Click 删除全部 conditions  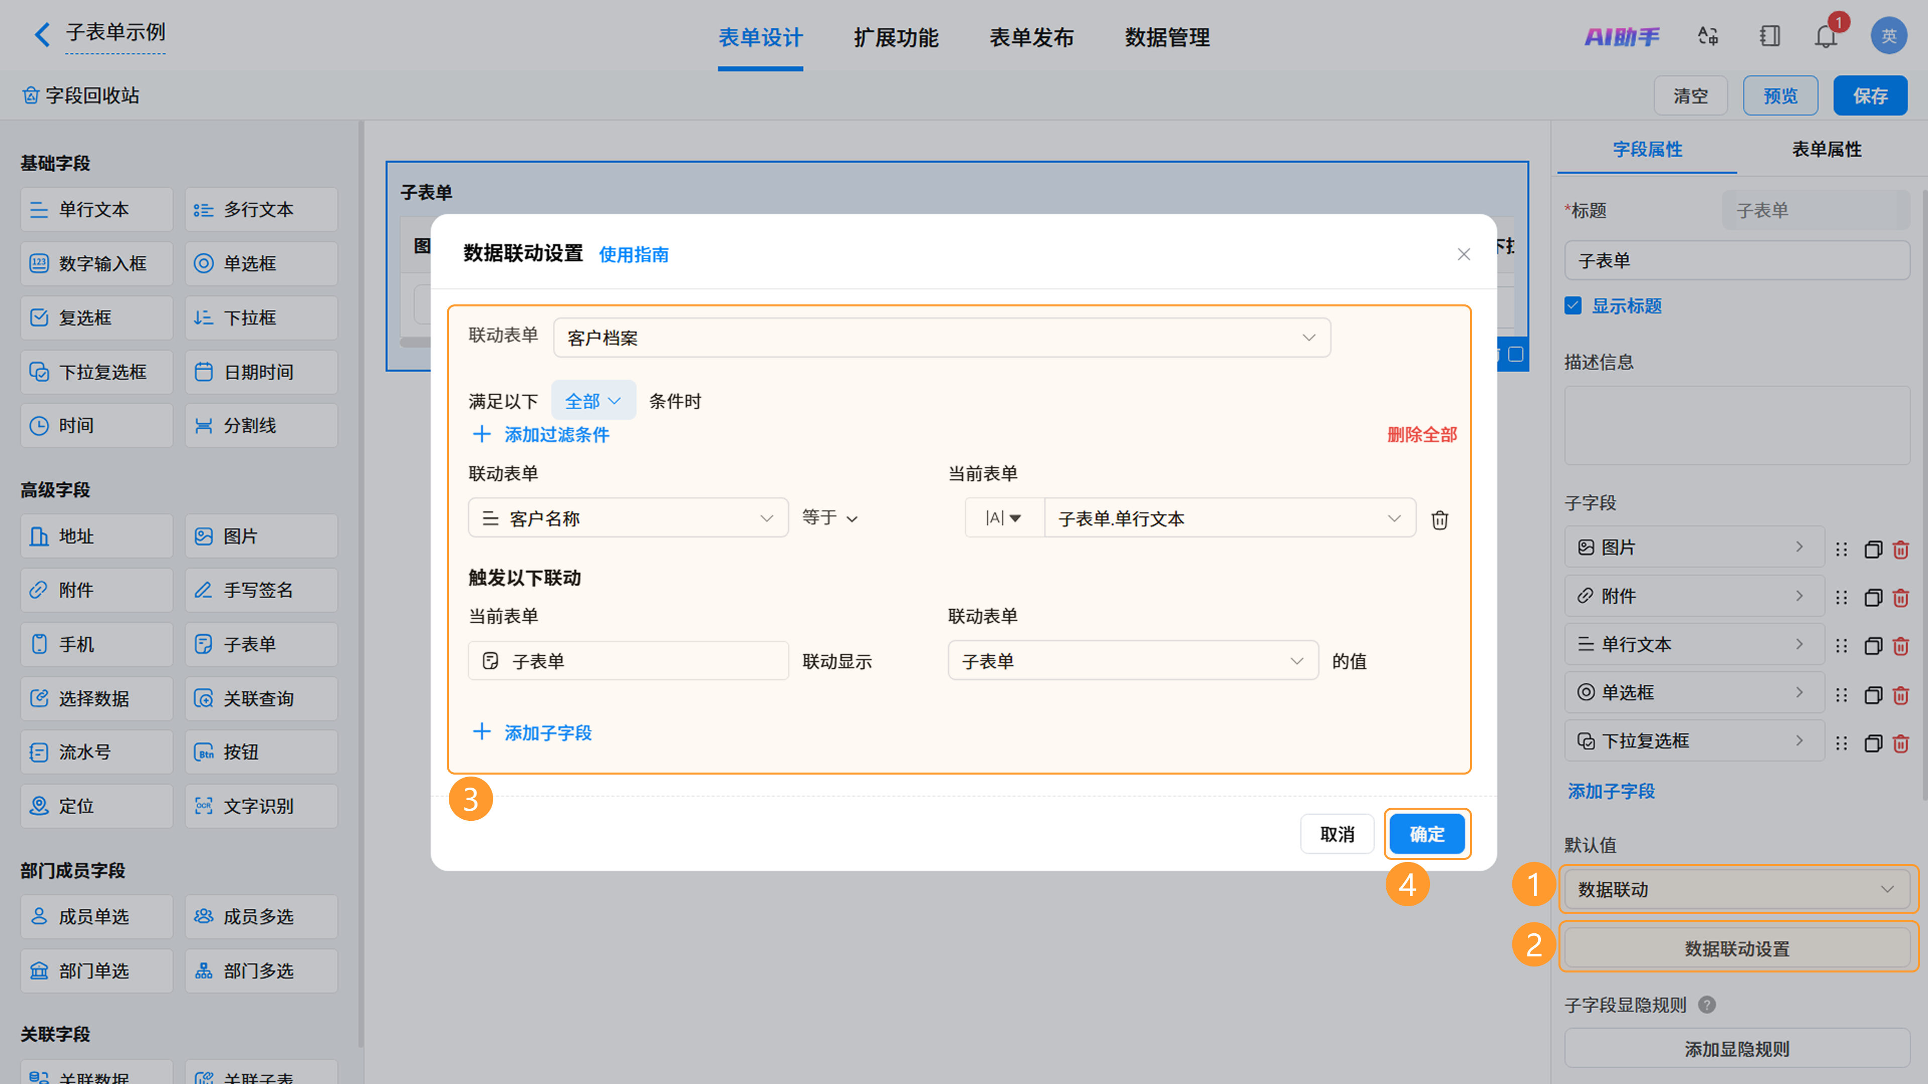1421,435
